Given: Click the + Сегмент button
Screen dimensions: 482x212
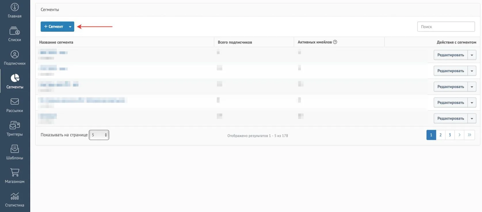Looking at the screenshot, I should pyautogui.click(x=54, y=27).
